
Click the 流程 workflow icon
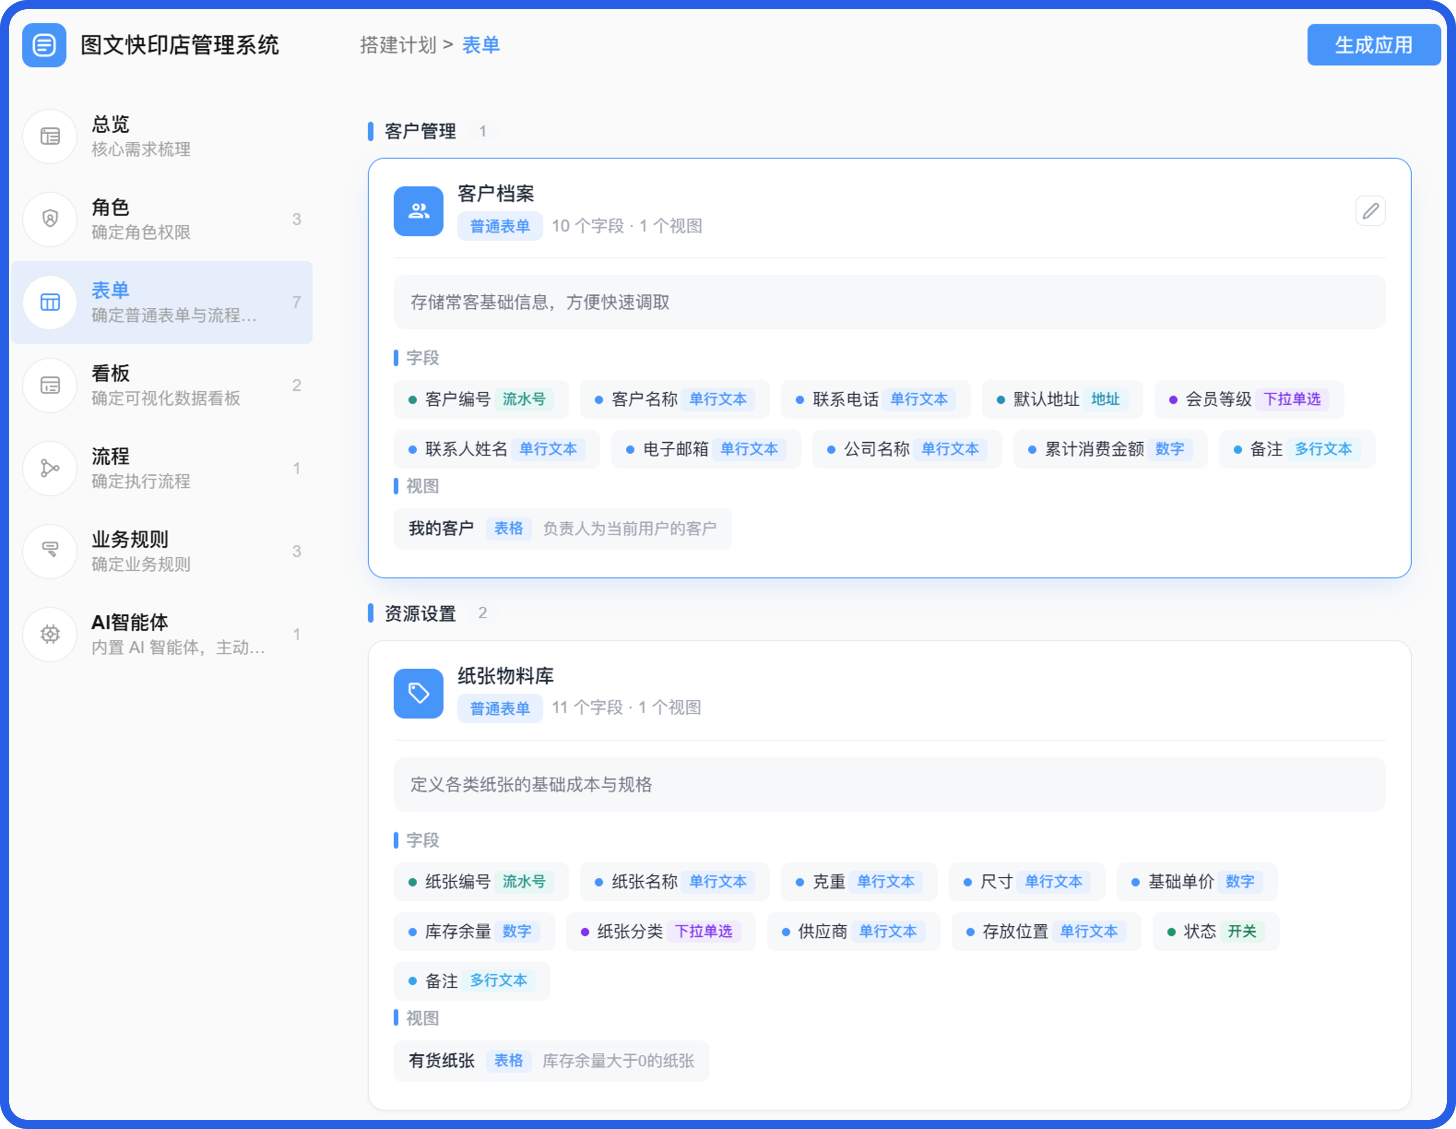pos(50,468)
